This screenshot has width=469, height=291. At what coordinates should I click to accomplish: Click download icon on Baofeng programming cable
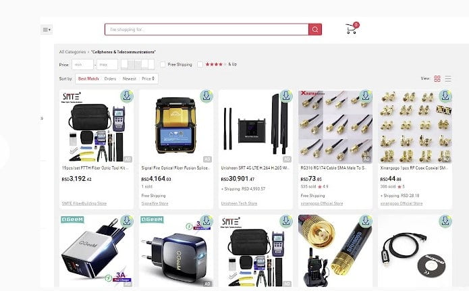click(x=445, y=221)
